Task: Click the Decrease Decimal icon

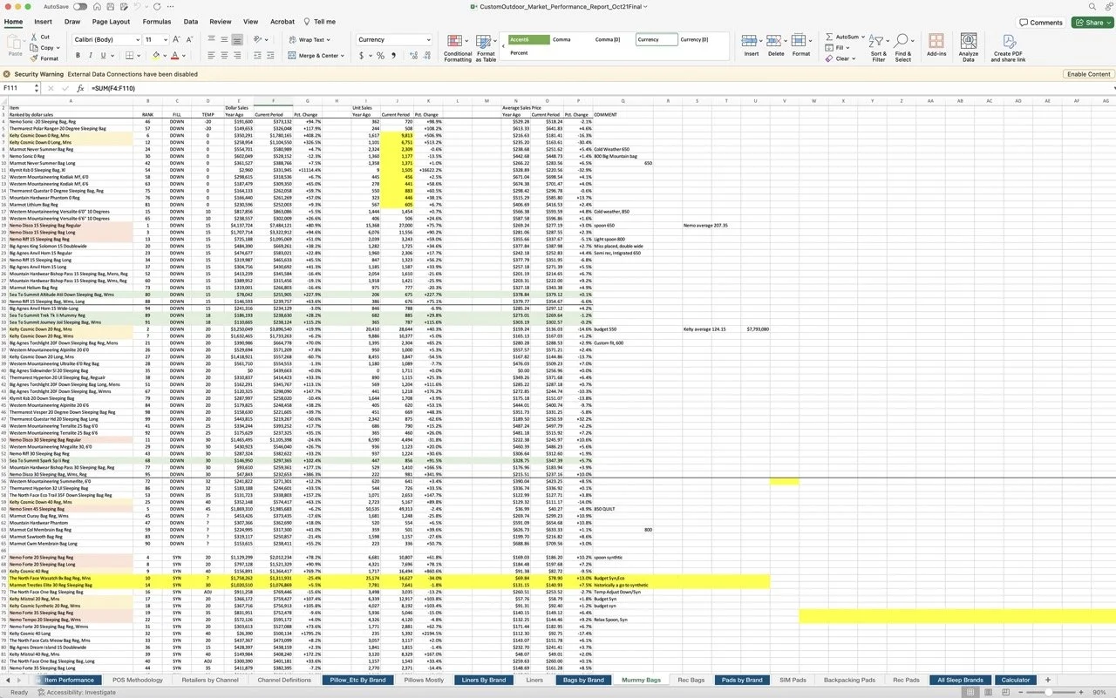Action: pyautogui.click(x=425, y=56)
